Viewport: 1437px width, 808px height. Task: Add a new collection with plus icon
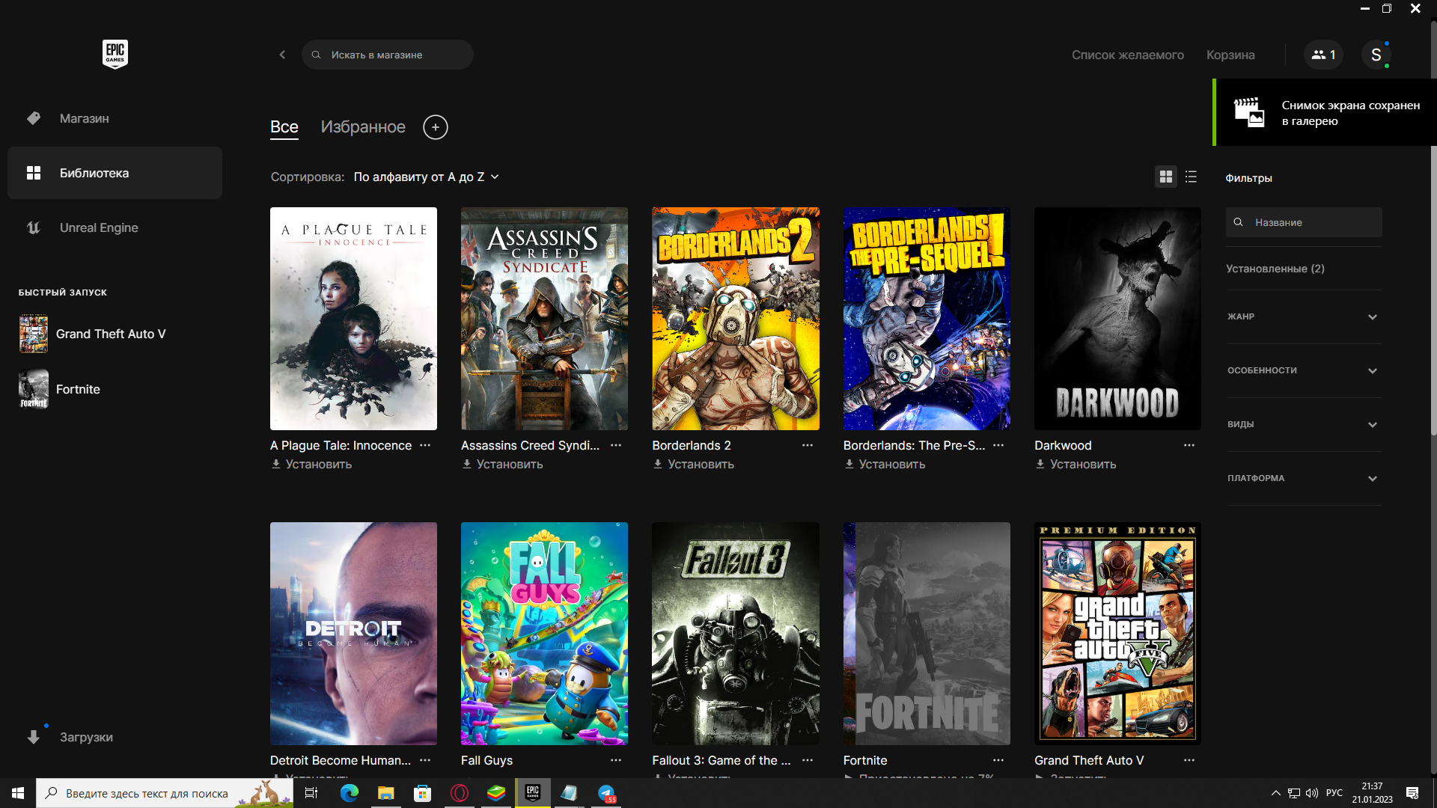pyautogui.click(x=436, y=127)
